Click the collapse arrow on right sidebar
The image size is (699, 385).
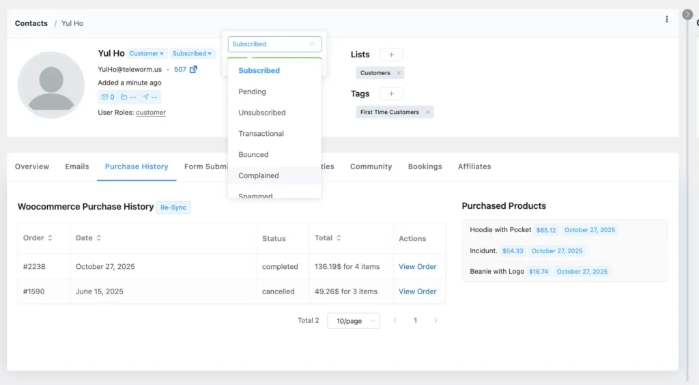tap(687, 14)
